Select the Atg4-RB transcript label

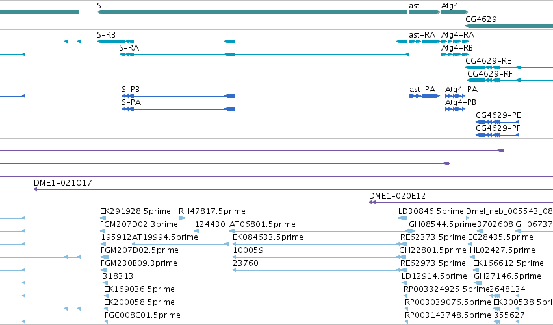[457, 48]
